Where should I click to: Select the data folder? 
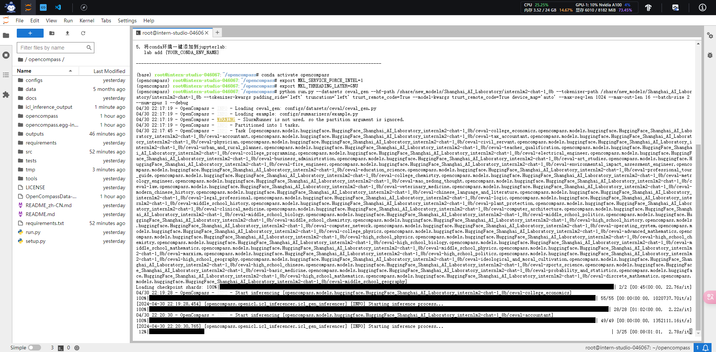pos(72,89)
